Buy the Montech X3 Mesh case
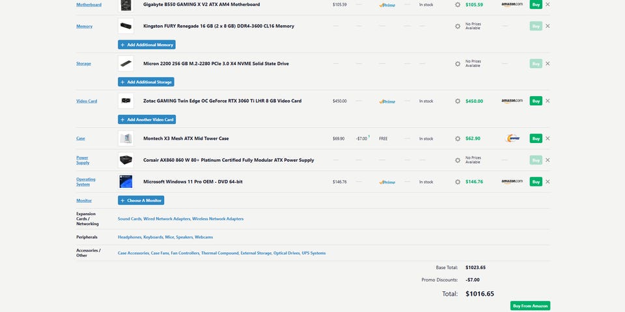Image resolution: width=625 pixels, height=312 pixels. tap(536, 138)
